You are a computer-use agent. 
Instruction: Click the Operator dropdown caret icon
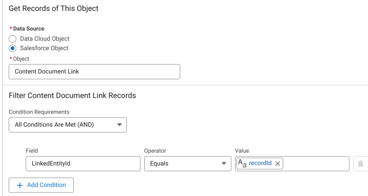tap(223, 164)
